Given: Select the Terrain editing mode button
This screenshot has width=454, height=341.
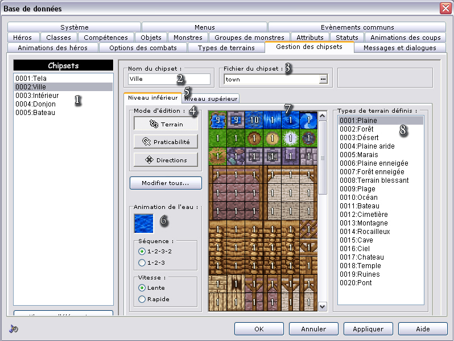Looking at the screenshot, I should coord(166,124).
